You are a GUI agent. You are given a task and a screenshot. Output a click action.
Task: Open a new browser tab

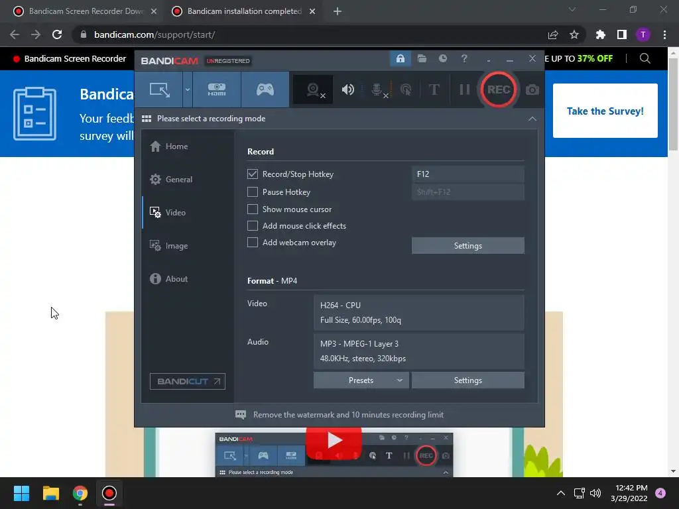pyautogui.click(x=338, y=11)
